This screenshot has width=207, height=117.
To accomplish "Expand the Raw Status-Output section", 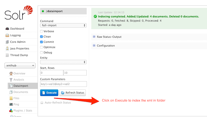I will (x=109, y=37).
